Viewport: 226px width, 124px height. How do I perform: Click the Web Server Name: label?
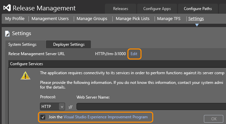[93, 97]
